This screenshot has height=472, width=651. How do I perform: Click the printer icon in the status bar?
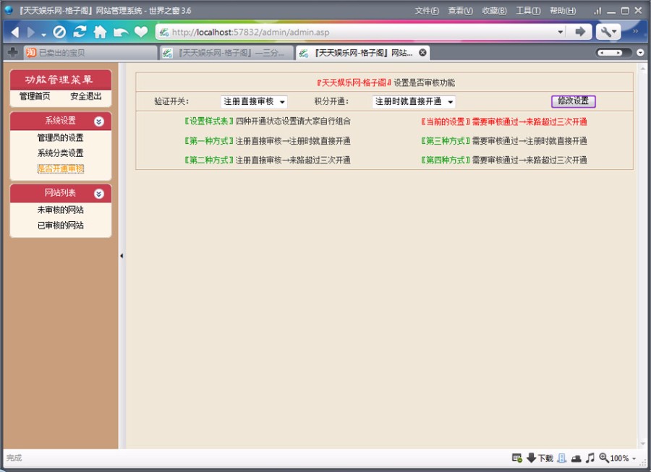click(576, 458)
